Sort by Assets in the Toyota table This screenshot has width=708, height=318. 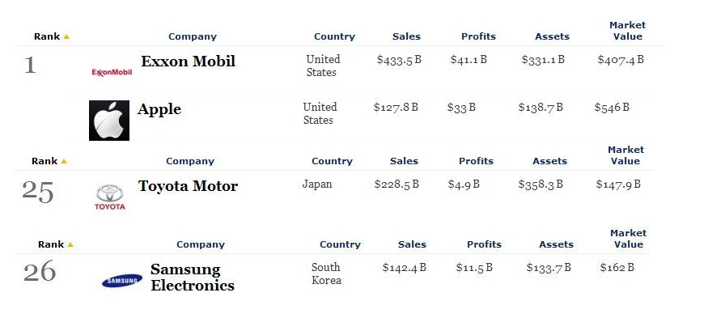coord(549,161)
